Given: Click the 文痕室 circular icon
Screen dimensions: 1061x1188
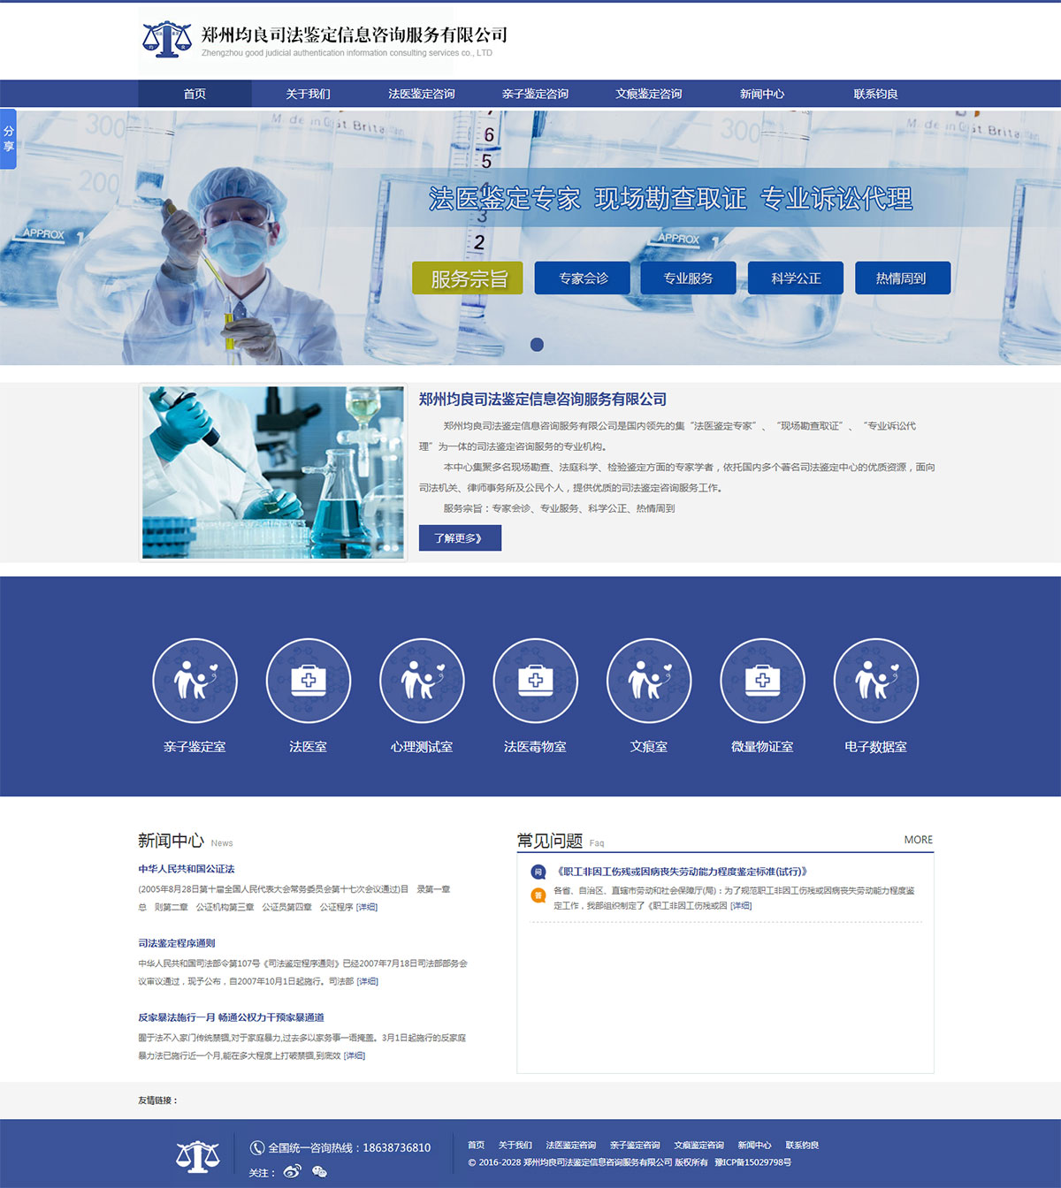Looking at the screenshot, I should (649, 681).
